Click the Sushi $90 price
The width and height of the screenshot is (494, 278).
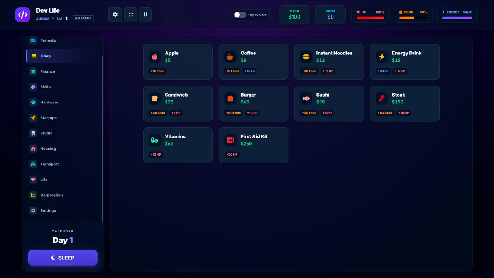(320, 102)
